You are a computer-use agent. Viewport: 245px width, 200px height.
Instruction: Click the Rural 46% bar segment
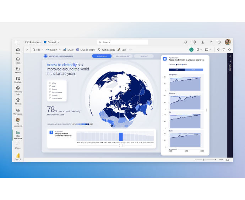tap(177, 70)
